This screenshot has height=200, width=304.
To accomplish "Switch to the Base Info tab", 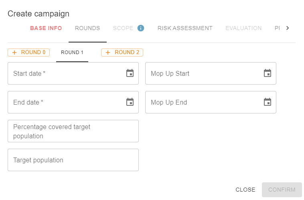I will (x=46, y=28).
